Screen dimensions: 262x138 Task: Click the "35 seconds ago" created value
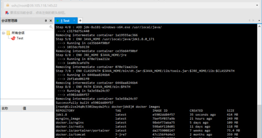pyautogui.click(x=203, y=115)
